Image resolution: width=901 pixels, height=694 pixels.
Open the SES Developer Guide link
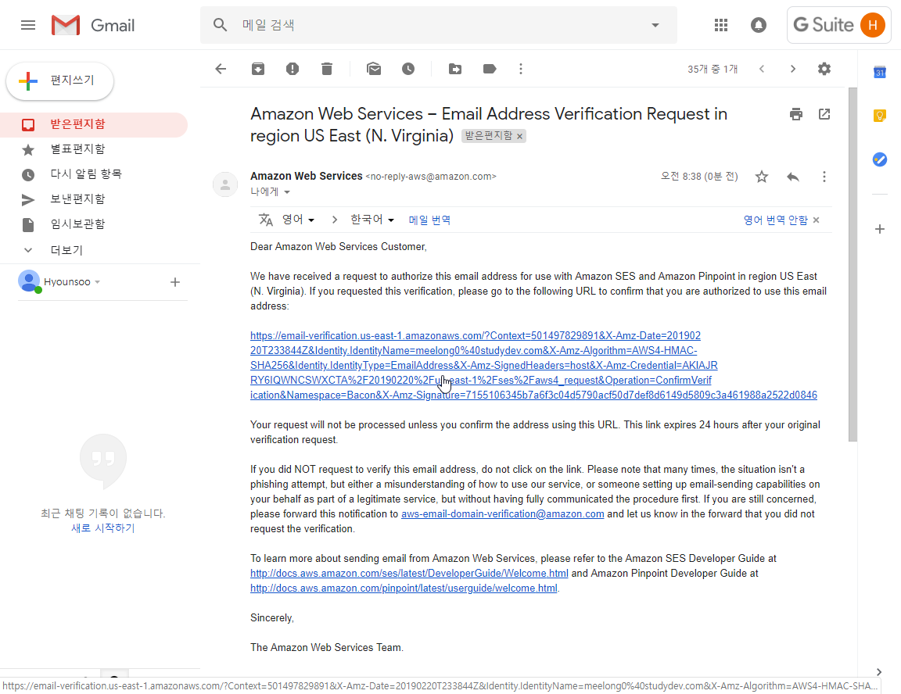[x=409, y=573]
